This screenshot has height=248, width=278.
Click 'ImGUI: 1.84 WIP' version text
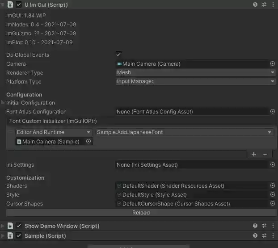coord(26,16)
